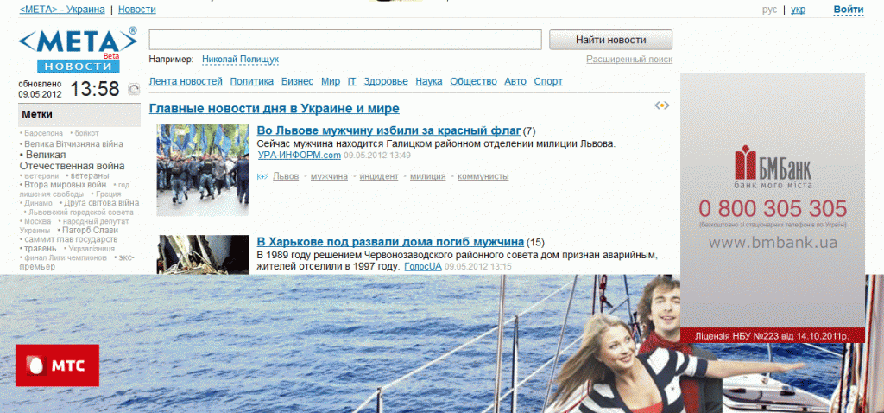Open the Спорт section

coord(548,81)
